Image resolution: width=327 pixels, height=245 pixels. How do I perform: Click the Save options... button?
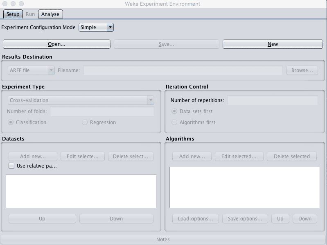coord(245,218)
